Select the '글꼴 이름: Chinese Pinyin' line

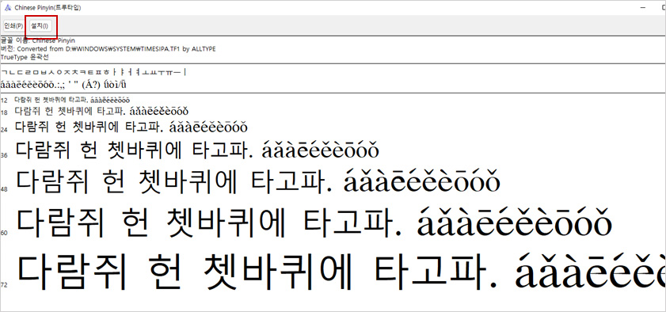(38, 41)
